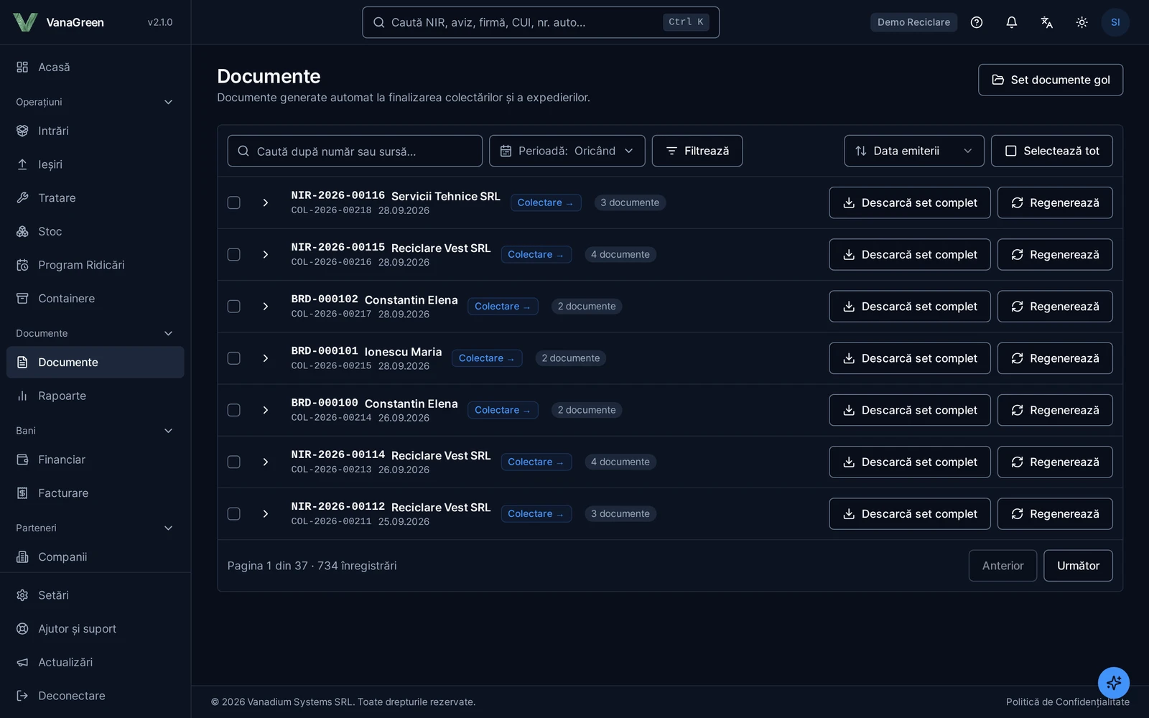Viewport: 1149px width, 718px height.
Task: Click the Financiar wallet icon
Action: (x=22, y=460)
